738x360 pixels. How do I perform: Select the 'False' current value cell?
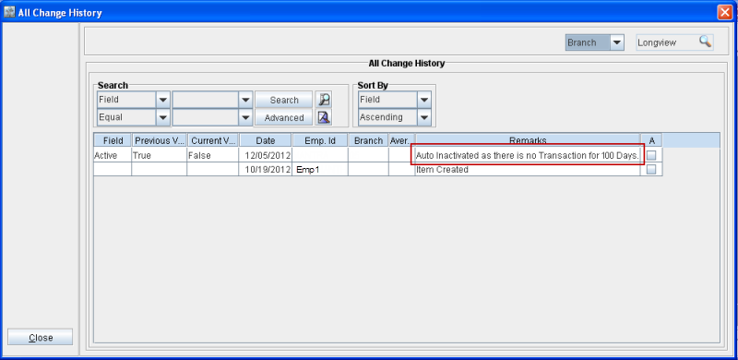[213, 155]
